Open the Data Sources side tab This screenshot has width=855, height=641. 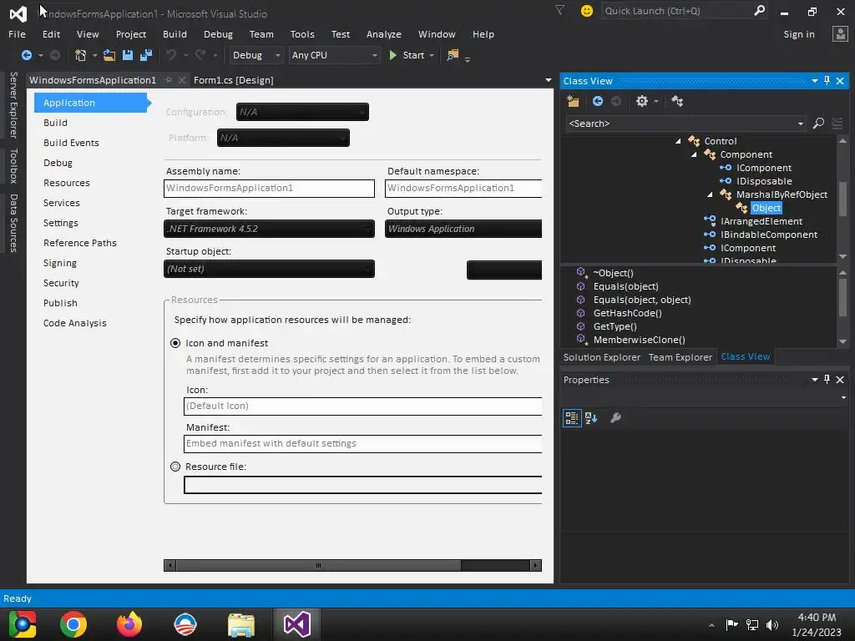coord(13,223)
